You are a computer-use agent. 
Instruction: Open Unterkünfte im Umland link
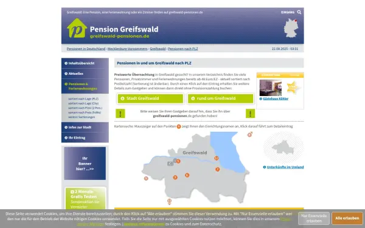pos(285,167)
